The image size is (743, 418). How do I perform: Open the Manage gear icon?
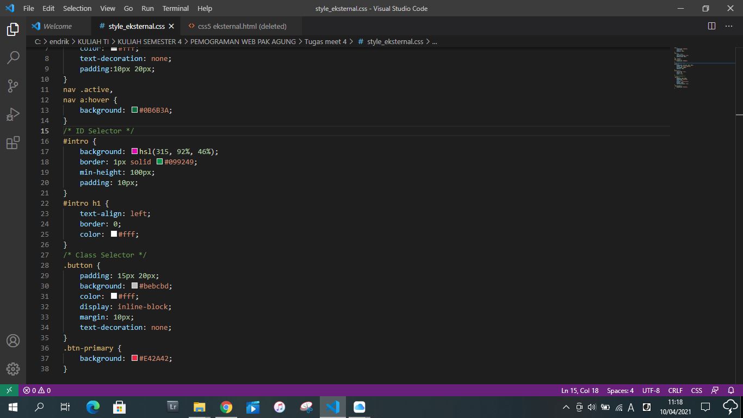point(13,368)
